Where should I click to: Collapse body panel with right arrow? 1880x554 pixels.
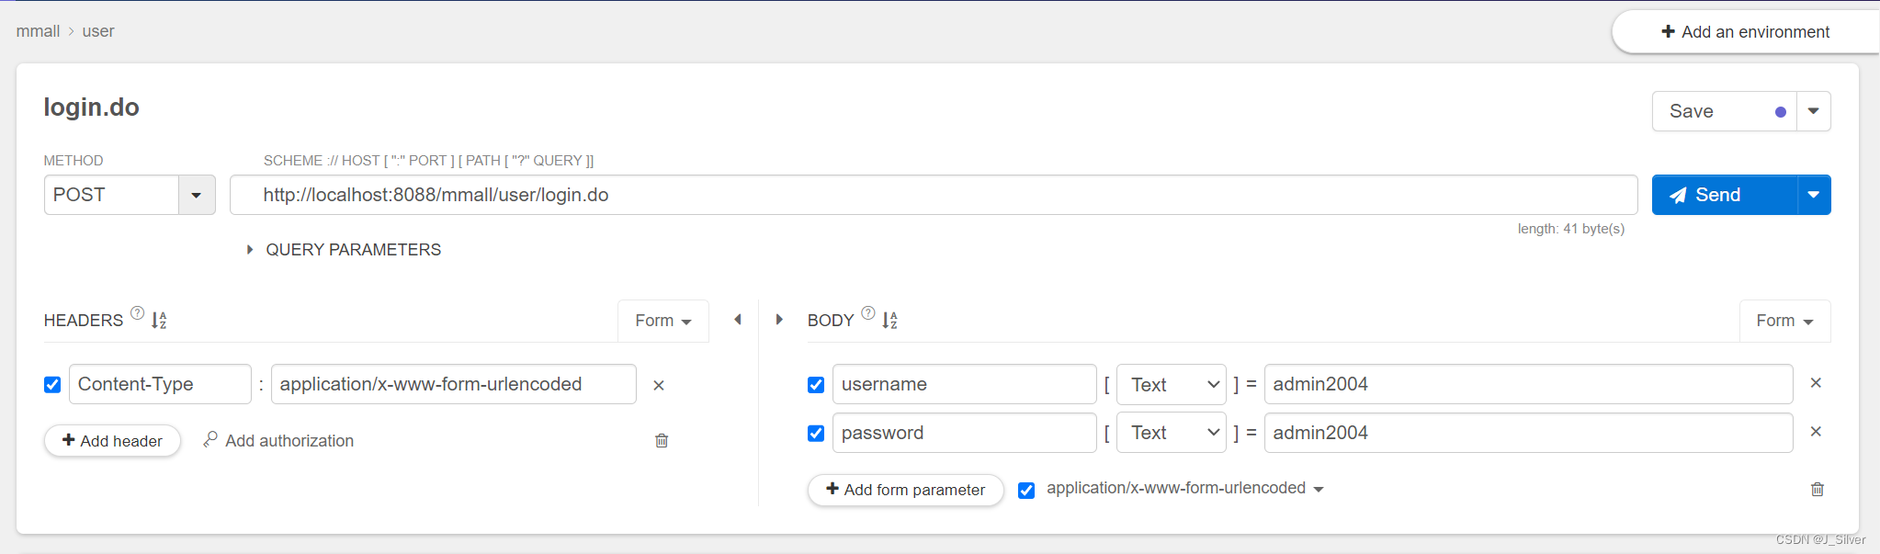coord(779,320)
